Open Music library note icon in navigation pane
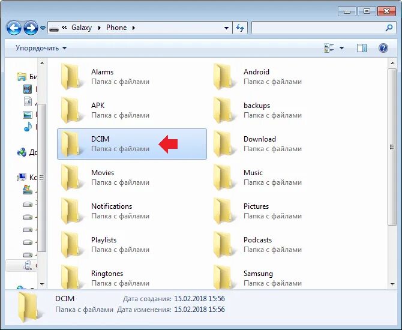The height and width of the screenshot is (330, 402). (x=28, y=127)
